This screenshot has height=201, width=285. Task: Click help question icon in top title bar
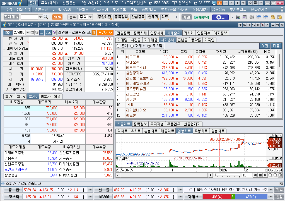coord(261,3)
